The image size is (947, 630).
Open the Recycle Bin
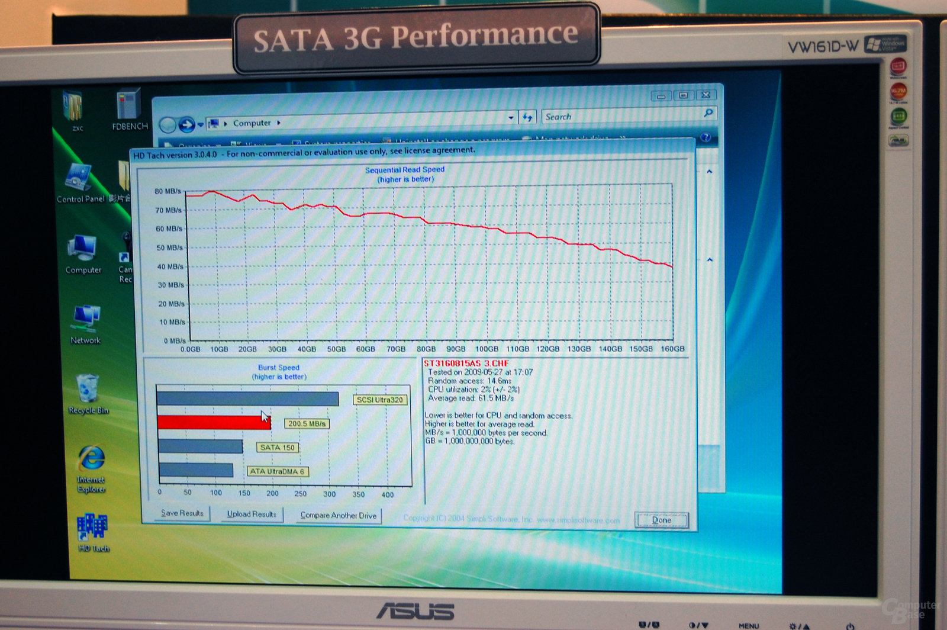click(x=88, y=394)
